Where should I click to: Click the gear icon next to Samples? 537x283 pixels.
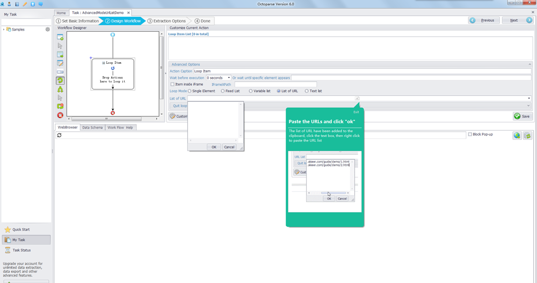click(x=48, y=29)
